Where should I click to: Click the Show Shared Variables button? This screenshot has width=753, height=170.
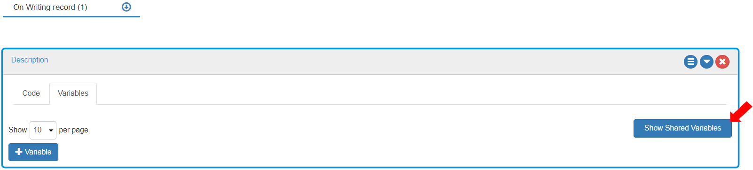pos(682,128)
